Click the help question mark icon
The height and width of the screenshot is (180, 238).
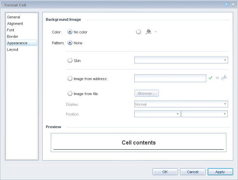[x=227, y=5]
